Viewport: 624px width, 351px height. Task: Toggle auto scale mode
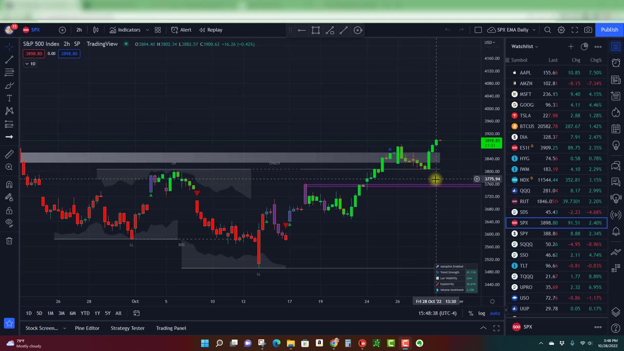495,313
